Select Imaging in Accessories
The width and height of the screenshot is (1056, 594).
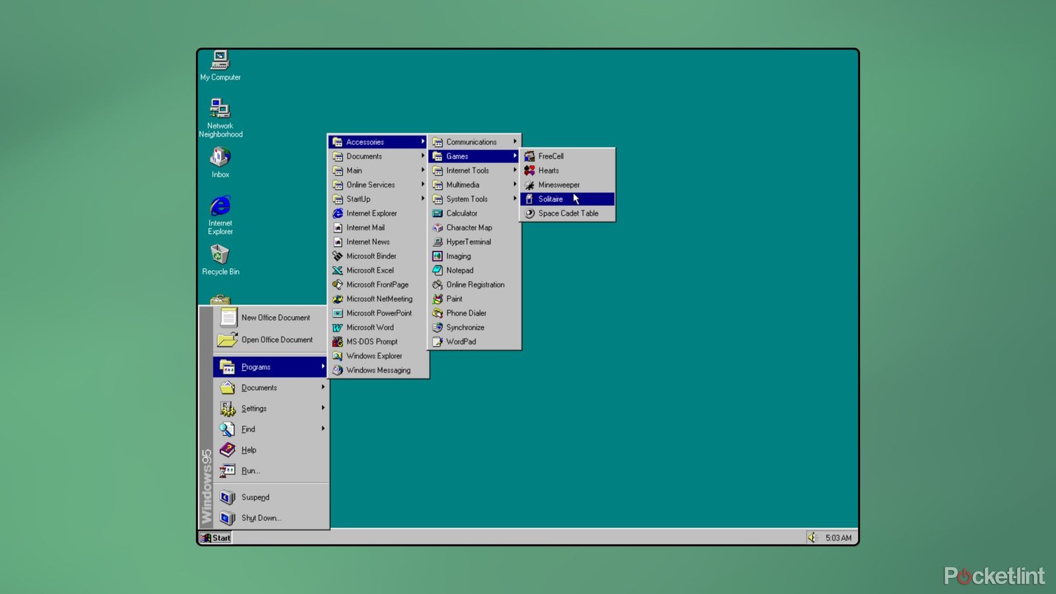click(x=474, y=256)
